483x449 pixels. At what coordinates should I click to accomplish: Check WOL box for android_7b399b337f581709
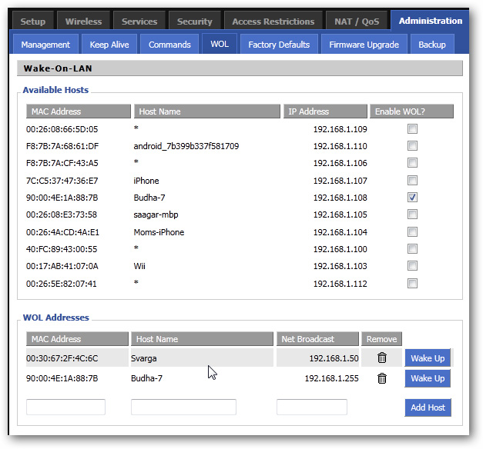click(x=413, y=146)
